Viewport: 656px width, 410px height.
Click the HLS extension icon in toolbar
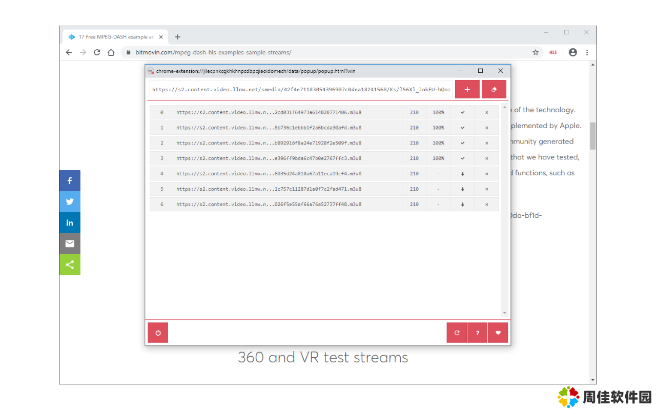point(553,52)
